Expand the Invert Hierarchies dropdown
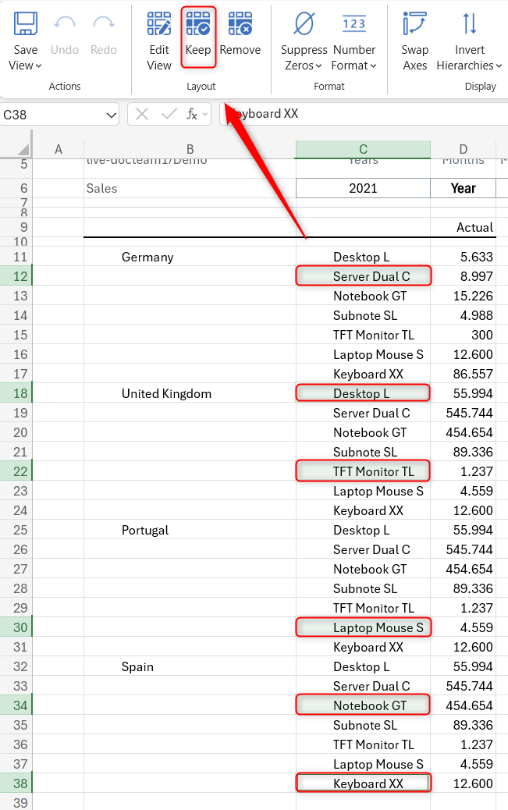 499,66
